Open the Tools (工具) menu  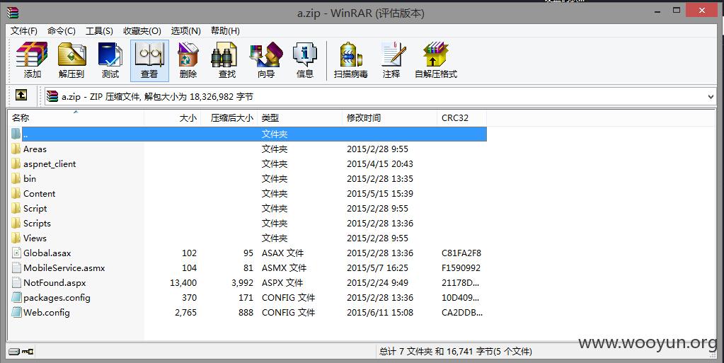pos(99,31)
